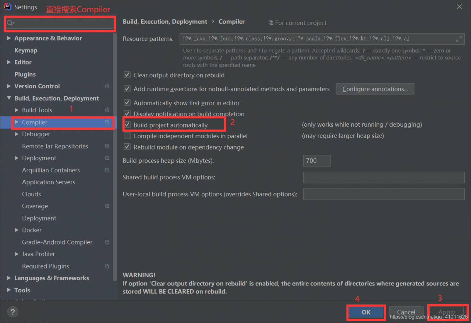This screenshot has height=323, width=471.
Task: Expand the Tools section arrow
Action: tap(9, 290)
